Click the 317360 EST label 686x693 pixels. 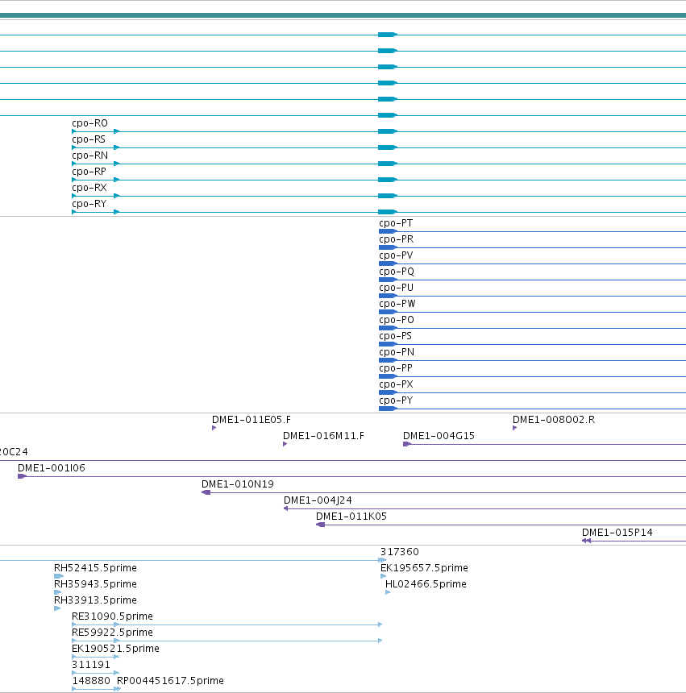[x=400, y=552]
